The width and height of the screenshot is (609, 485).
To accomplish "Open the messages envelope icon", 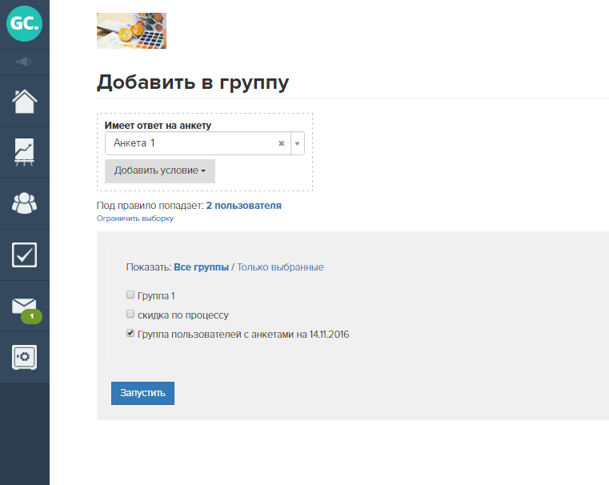I will point(24,306).
